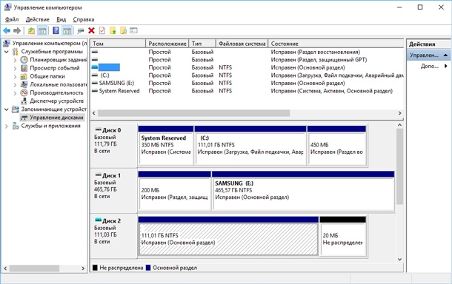The height and width of the screenshot is (284, 452).
Task: Collapse the Запоминающие устройства node
Action: coord(7,109)
